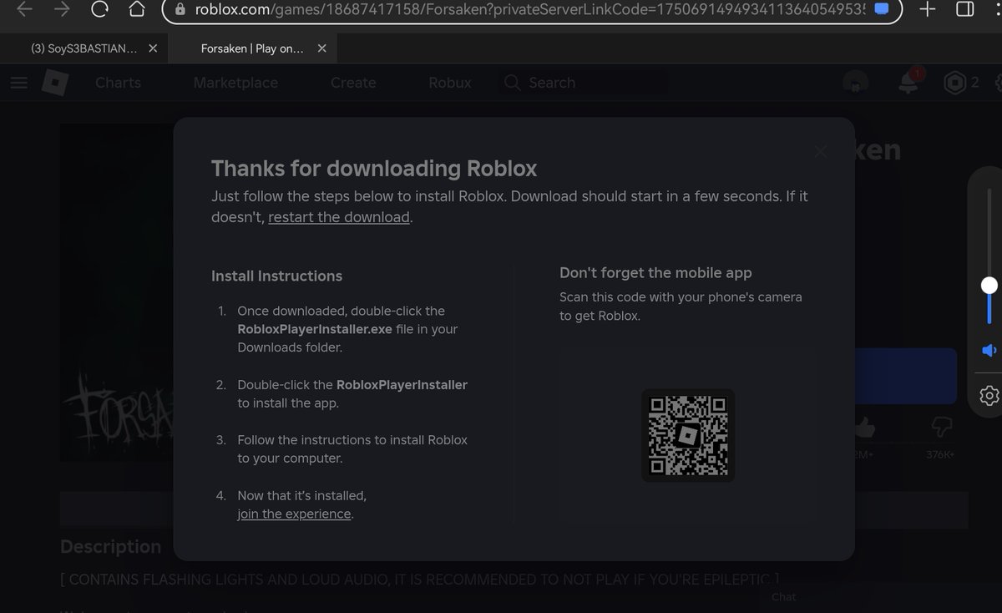Click the roblox.com address bar
Image resolution: width=1002 pixels, height=613 pixels.
[x=531, y=10]
